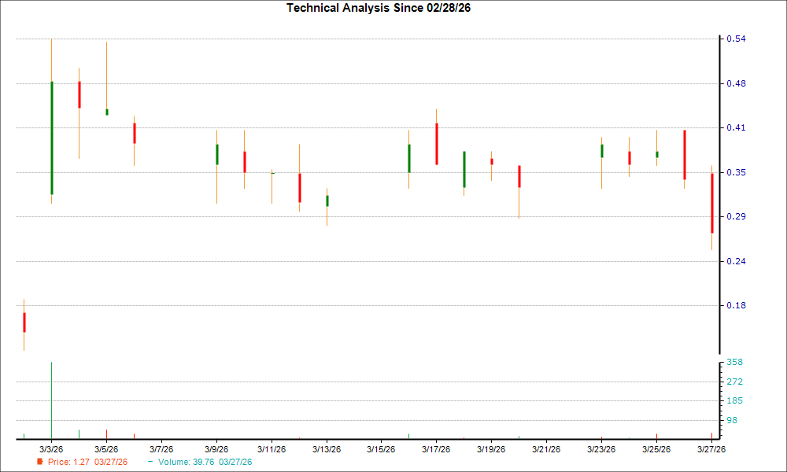Select the tall green candlestick on 3/3/26
This screenshot has height=472, width=787.
(52, 138)
